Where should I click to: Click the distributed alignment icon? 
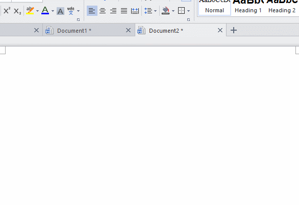coord(135,11)
